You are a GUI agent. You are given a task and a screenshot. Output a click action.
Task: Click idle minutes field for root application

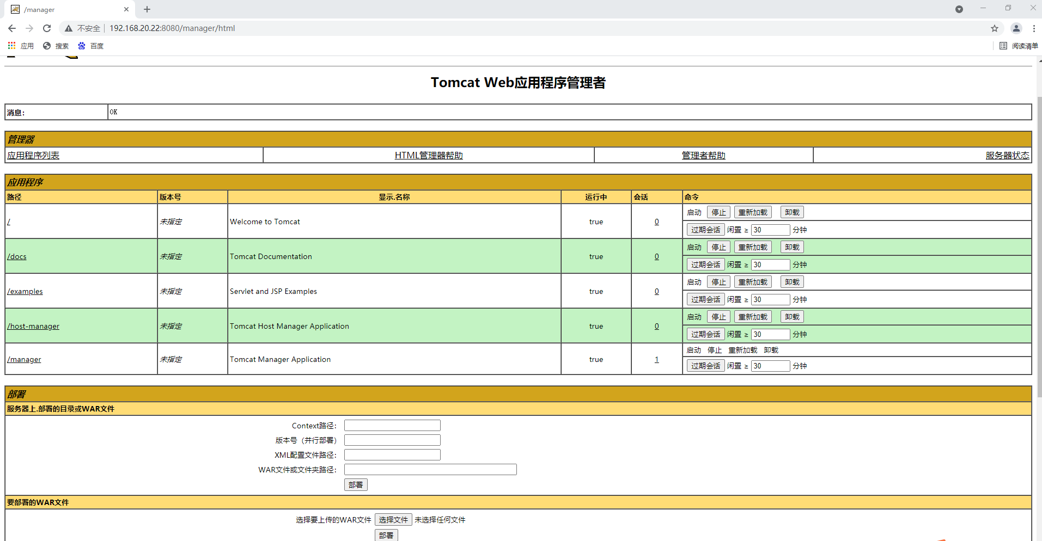click(x=770, y=230)
